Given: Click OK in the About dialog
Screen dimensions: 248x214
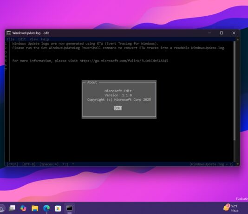Looking at the screenshot, I should click(118, 108).
